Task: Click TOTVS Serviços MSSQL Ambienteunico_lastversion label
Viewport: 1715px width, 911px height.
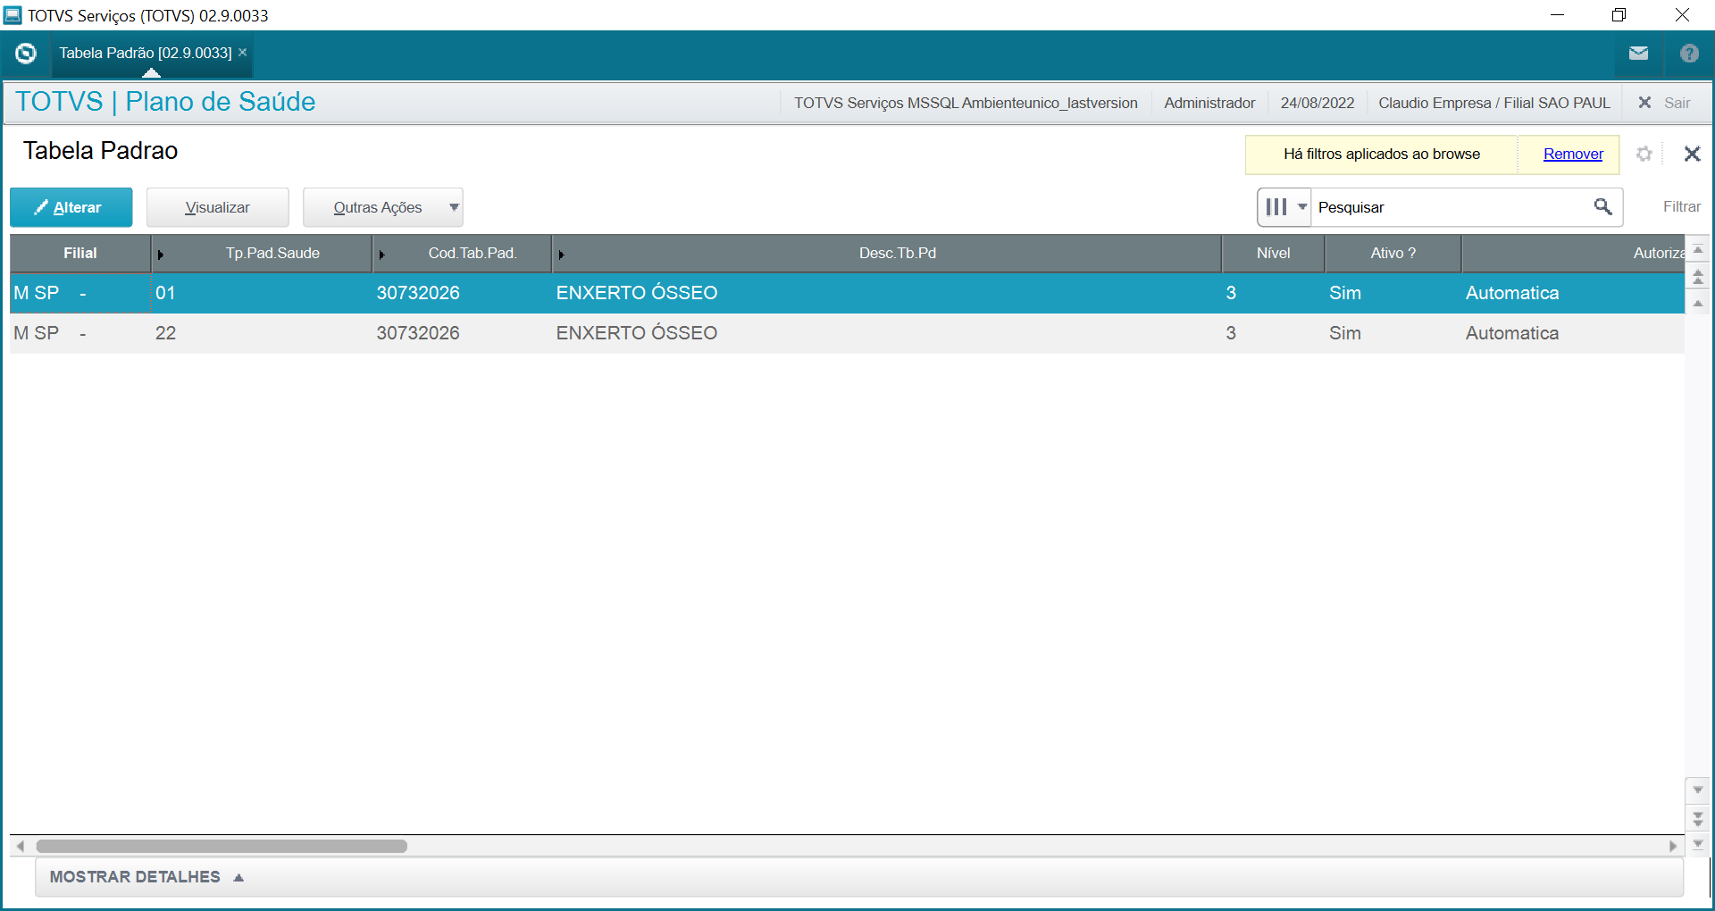Action: (x=966, y=103)
